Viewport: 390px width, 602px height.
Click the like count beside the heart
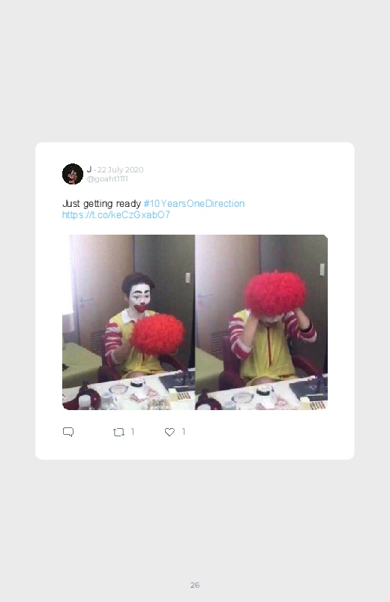tap(184, 432)
